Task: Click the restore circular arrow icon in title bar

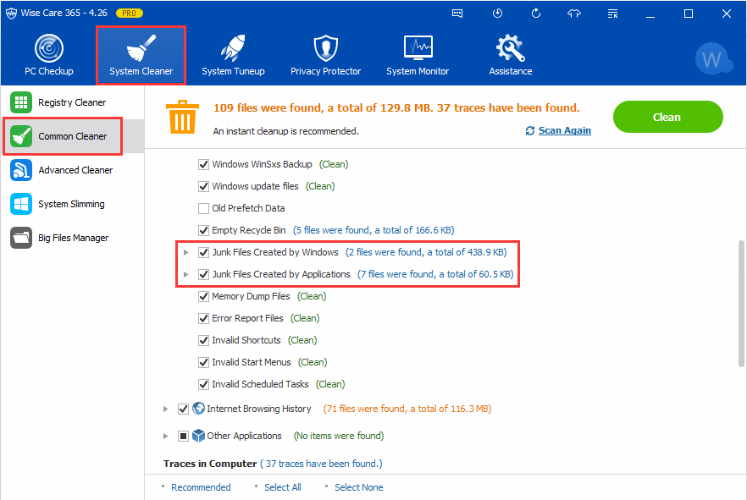Action: pyautogui.click(x=536, y=14)
